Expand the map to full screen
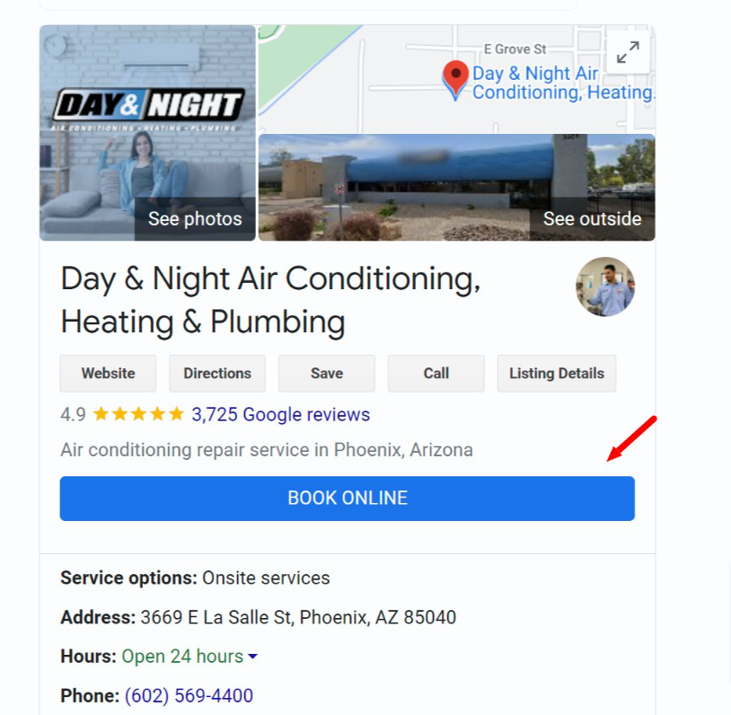 point(628,52)
